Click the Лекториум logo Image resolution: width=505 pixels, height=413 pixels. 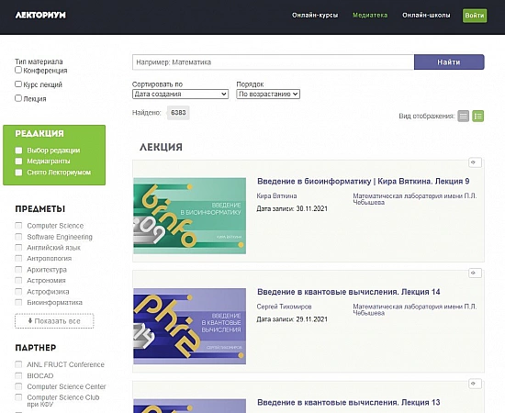coord(40,15)
